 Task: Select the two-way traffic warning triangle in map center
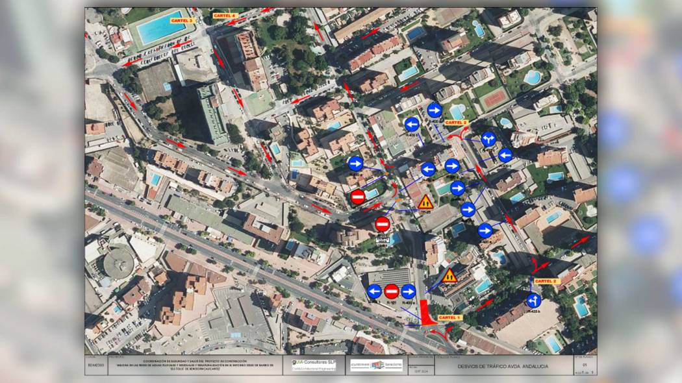(x=425, y=202)
